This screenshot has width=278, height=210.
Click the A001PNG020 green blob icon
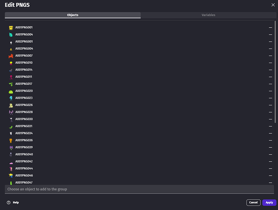11,91
